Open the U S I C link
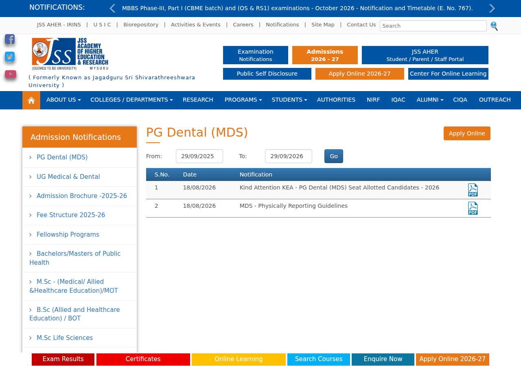 (102, 25)
